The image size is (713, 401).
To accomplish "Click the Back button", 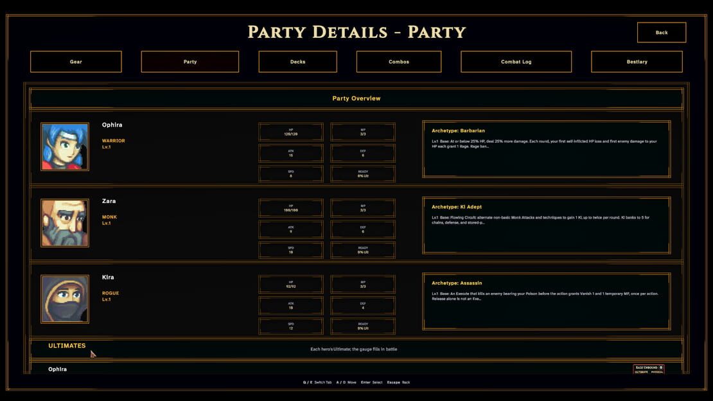I will tap(662, 32).
